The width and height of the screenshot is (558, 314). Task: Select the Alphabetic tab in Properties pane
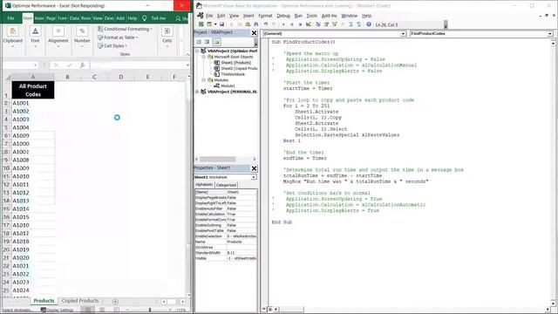(204, 185)
